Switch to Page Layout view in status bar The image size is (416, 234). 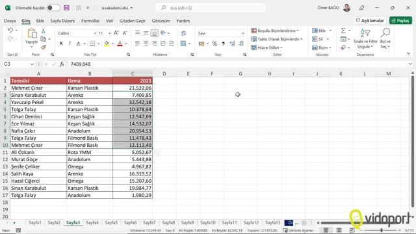click(x=339, y=230)
